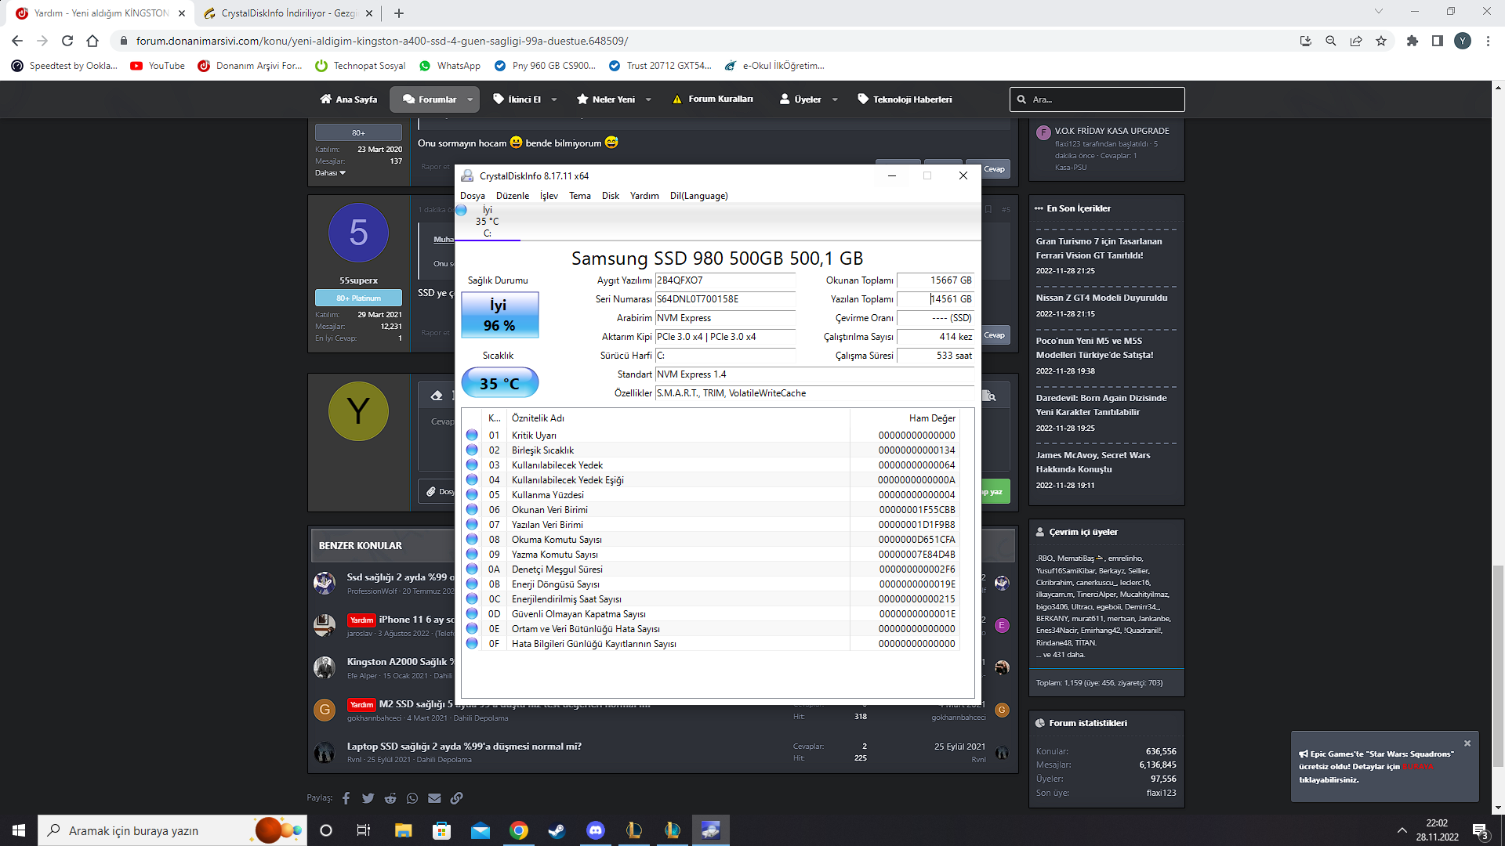Click the browser home icon
This screenshot has width=1505, height=846.
pyautogui.click(x=92, y=41)
